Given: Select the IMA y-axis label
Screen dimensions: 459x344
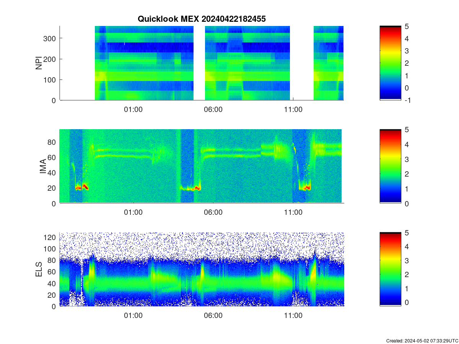Looking at the screenshot, I should pyautogui.click(x=43, y=167).
